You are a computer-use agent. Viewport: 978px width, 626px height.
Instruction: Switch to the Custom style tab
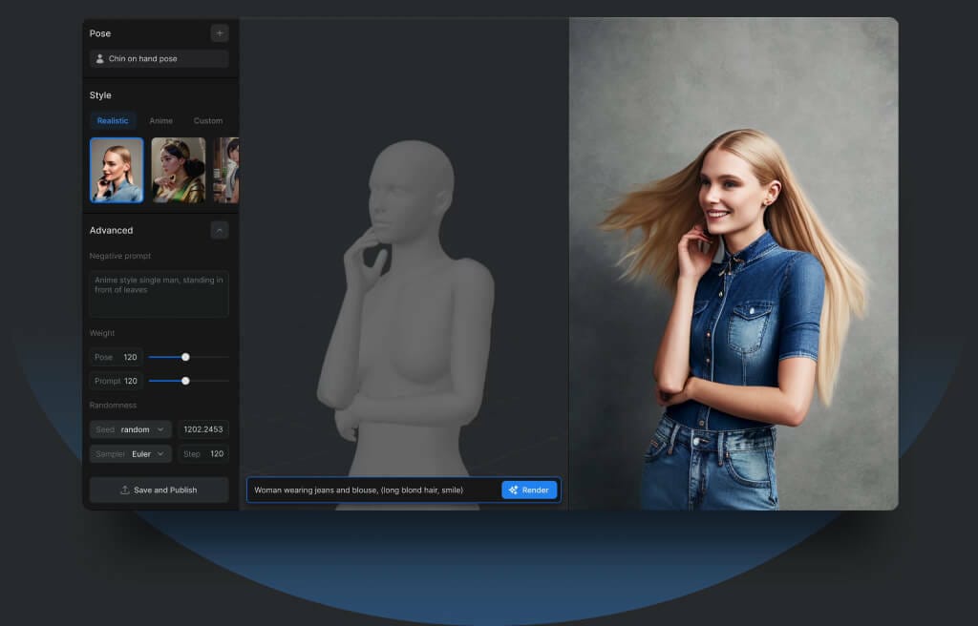pos(207,120)
